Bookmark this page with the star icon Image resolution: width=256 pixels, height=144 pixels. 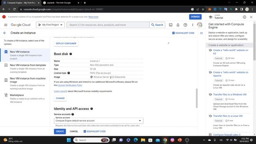203,9
